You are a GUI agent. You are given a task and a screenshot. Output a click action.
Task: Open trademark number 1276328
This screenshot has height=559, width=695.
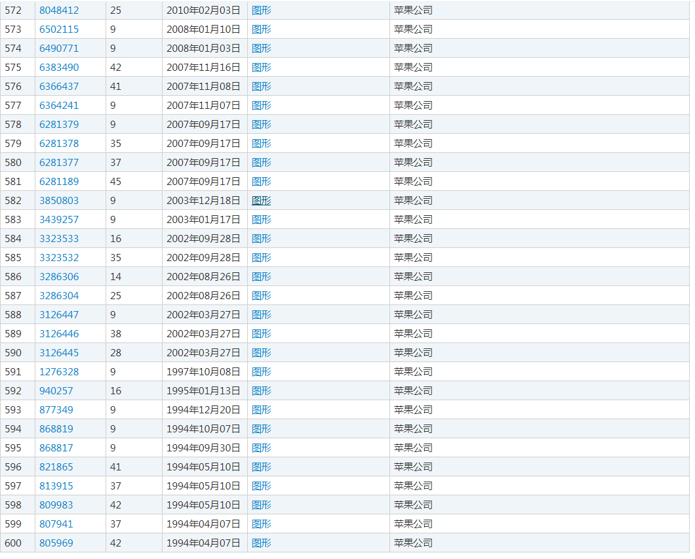pyautogui.click(x=59, y=372)
